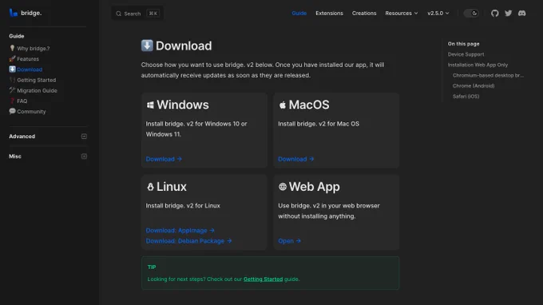
Task: Jump to Chrome (Android) section
Action: click(x=474, y=86)
